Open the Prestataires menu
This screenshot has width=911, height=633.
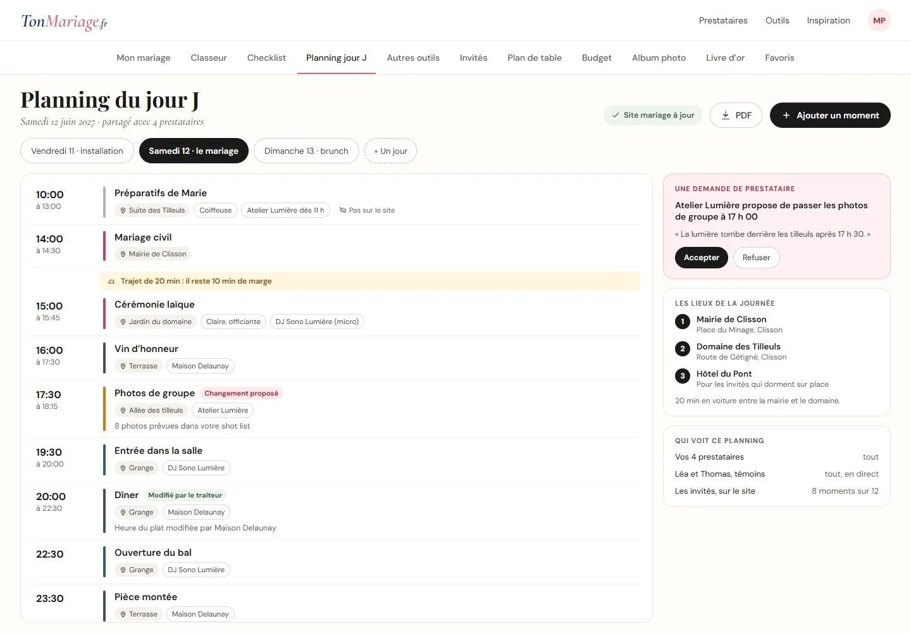(x=723, y=20)
